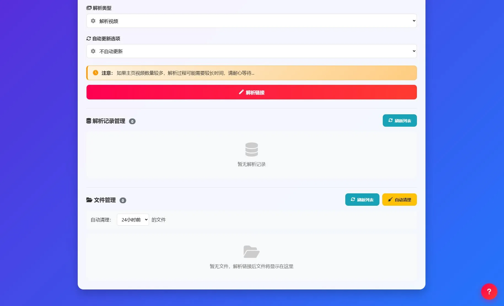504x306 pixels.
Task: Open the 自动更新选项 dropdown showing 不自动更新
Action: click(x=252, y=51)
